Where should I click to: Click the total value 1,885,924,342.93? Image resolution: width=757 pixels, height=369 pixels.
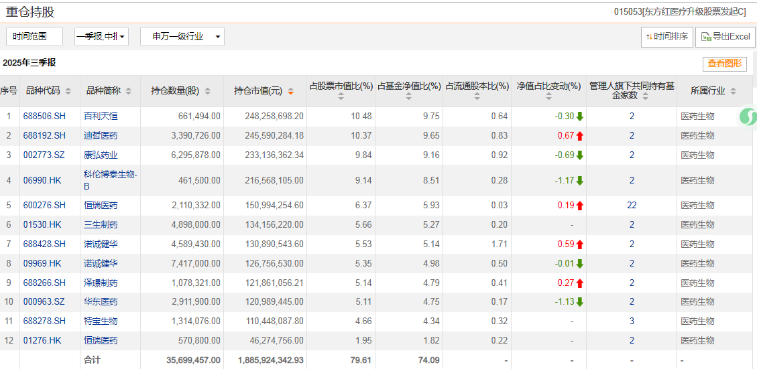tap(271, 360)
